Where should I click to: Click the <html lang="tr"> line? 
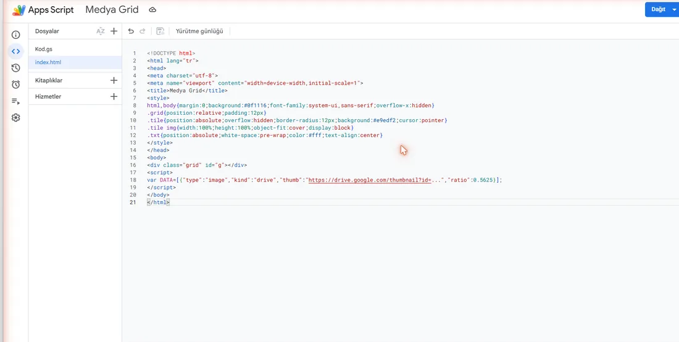coord(173,61)
